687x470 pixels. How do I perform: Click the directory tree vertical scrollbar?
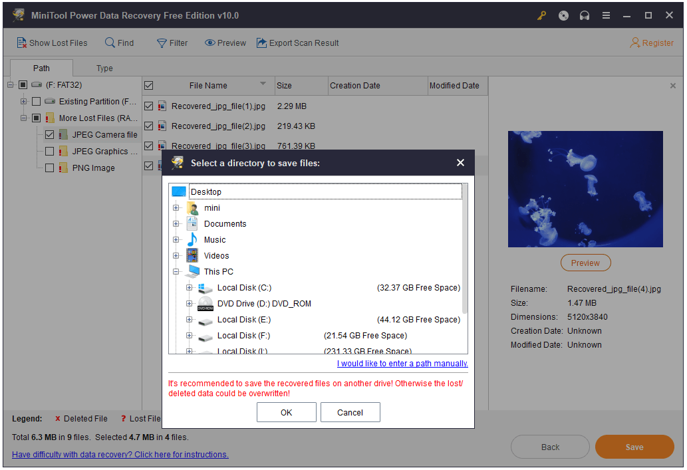coord(465,249)
